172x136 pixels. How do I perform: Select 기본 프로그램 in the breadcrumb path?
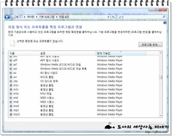pyautogui.click(x=47, y=17)
